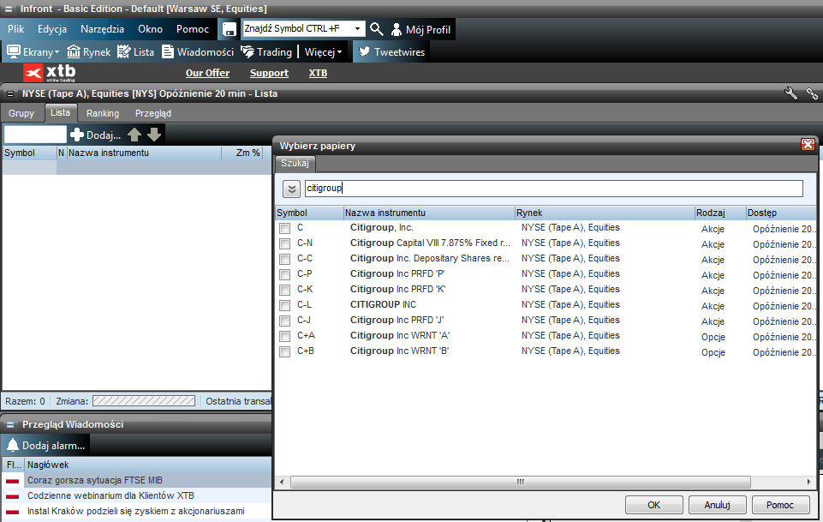Open Tweetwires Twitter feed

391,52
